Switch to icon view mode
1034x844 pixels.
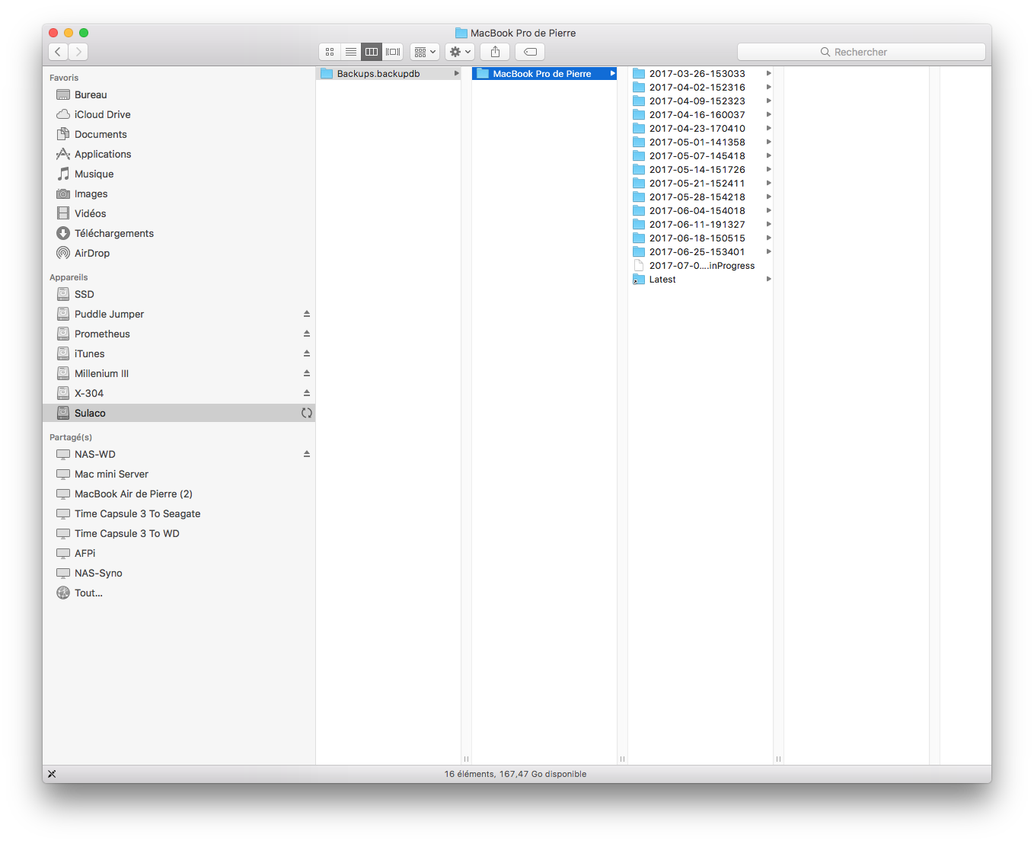(330, 52)
